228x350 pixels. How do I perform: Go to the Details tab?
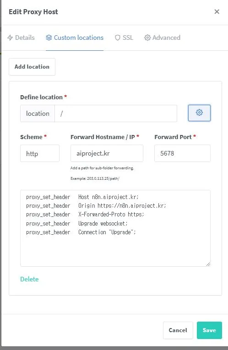[x=21, y=38]
